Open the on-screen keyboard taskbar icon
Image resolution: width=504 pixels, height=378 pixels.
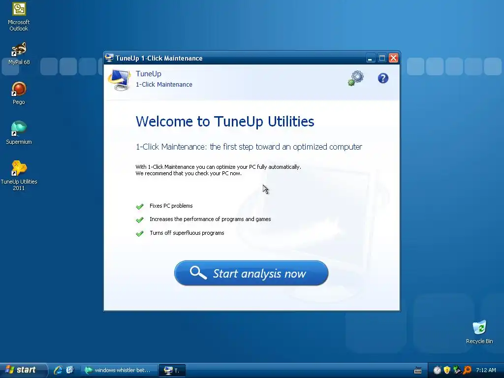(x=417, y=370)
